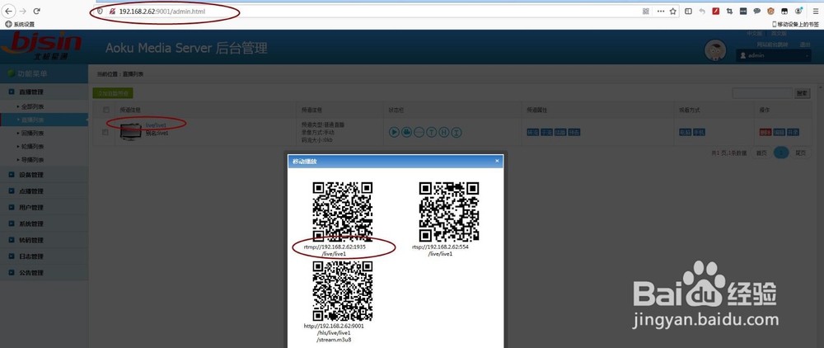Expand the 用户管理 menu section

click(44, 207)
